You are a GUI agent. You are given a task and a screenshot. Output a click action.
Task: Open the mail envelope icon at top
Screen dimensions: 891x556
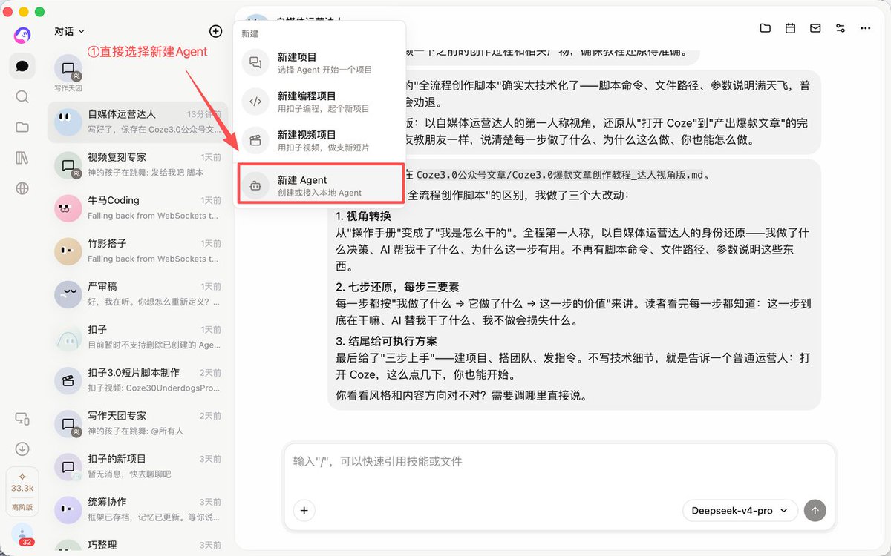tap(815, 28)
